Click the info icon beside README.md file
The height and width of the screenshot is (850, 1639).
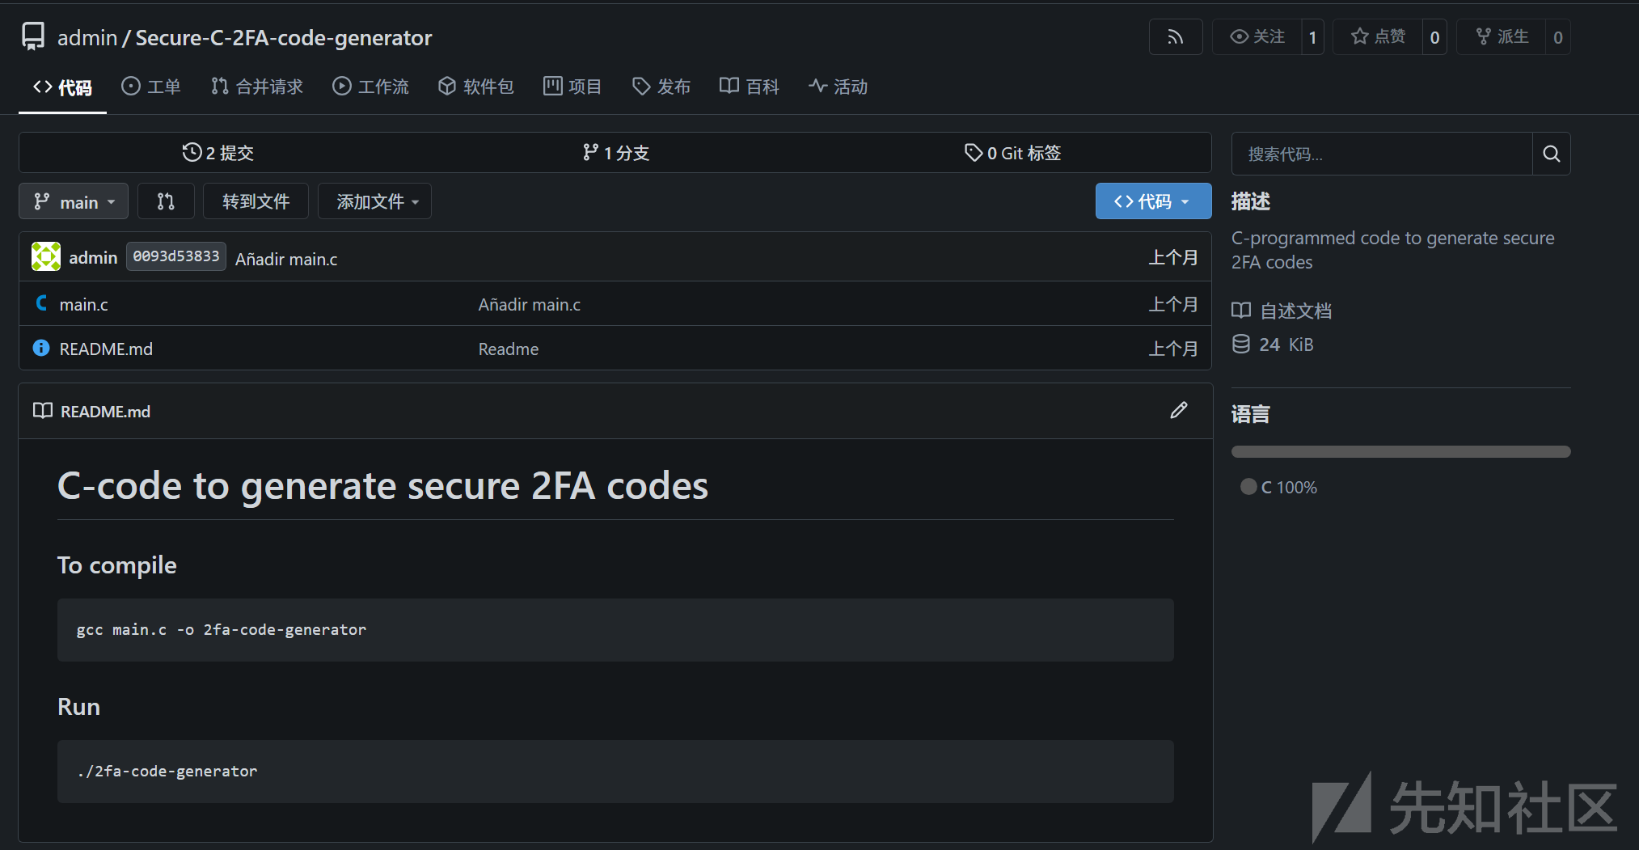coord(41,348)
